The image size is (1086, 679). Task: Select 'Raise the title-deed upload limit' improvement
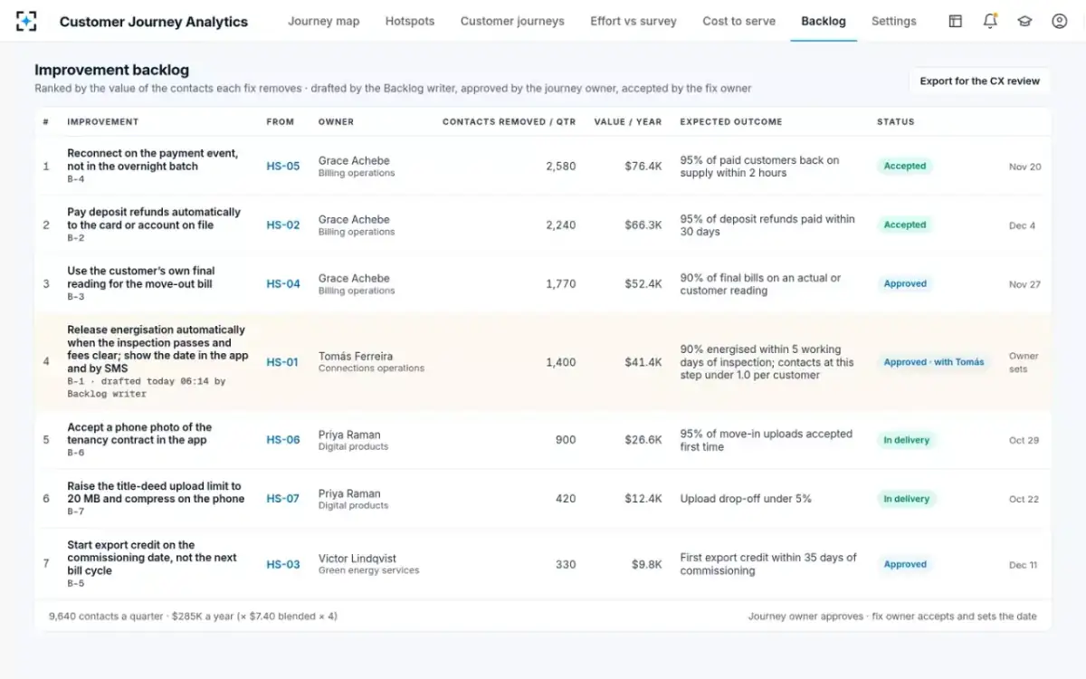click(x=156, y=493)
